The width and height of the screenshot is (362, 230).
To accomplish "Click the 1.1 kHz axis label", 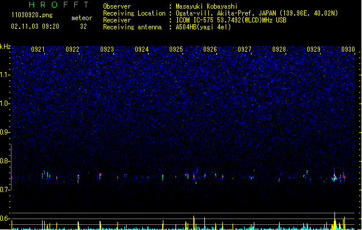I will pyautogui.click(x=5, y=75).
